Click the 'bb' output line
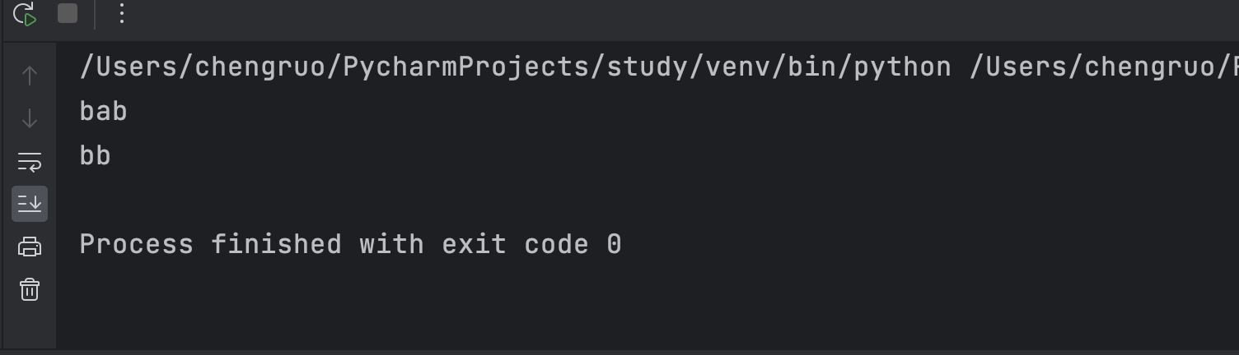 (95, 155)
